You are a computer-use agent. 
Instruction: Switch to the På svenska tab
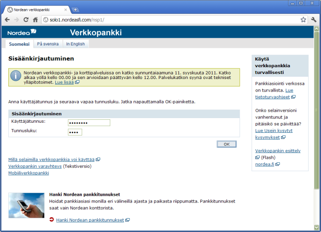click(48, 44)
